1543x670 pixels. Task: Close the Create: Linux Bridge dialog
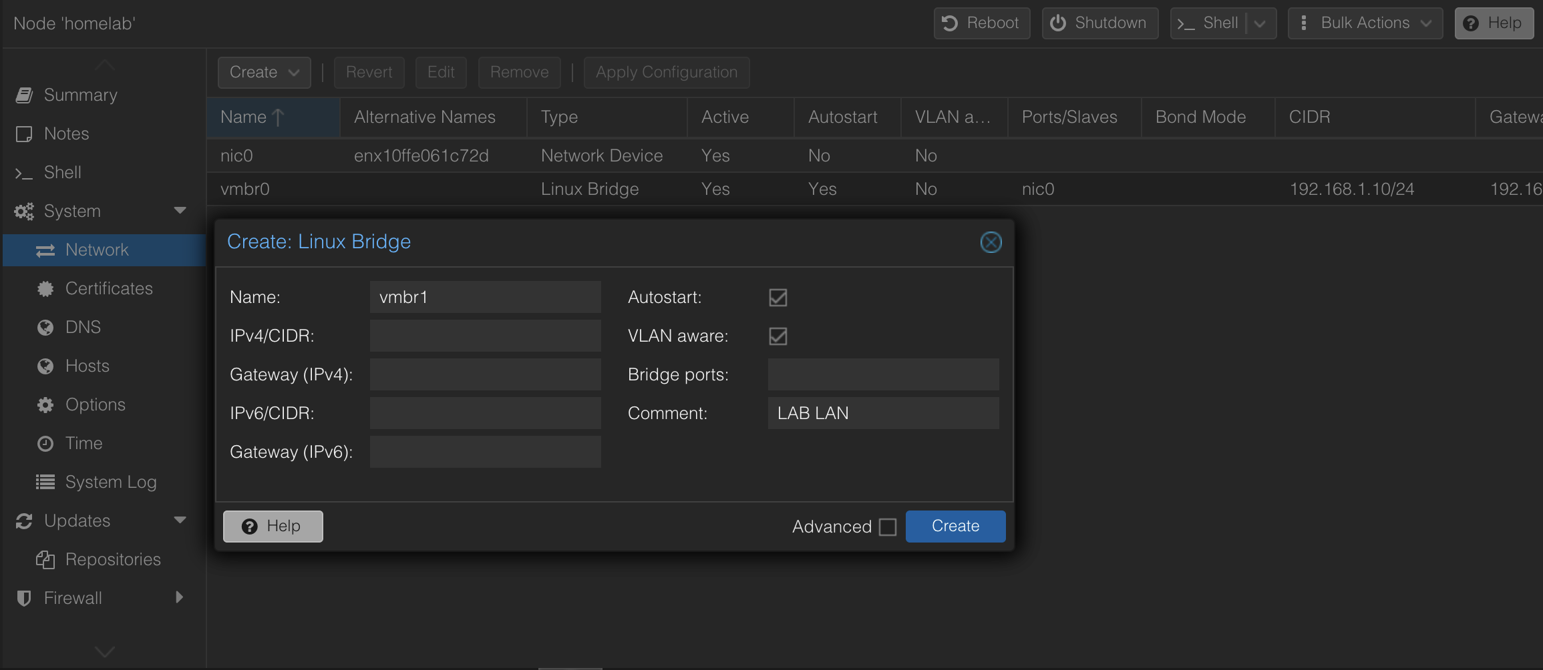991,242
